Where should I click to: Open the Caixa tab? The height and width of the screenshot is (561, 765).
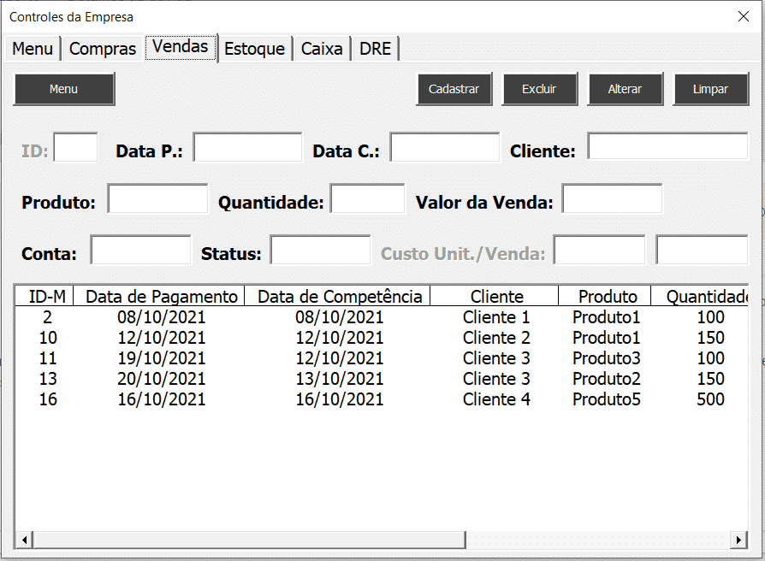click(322, 49)
